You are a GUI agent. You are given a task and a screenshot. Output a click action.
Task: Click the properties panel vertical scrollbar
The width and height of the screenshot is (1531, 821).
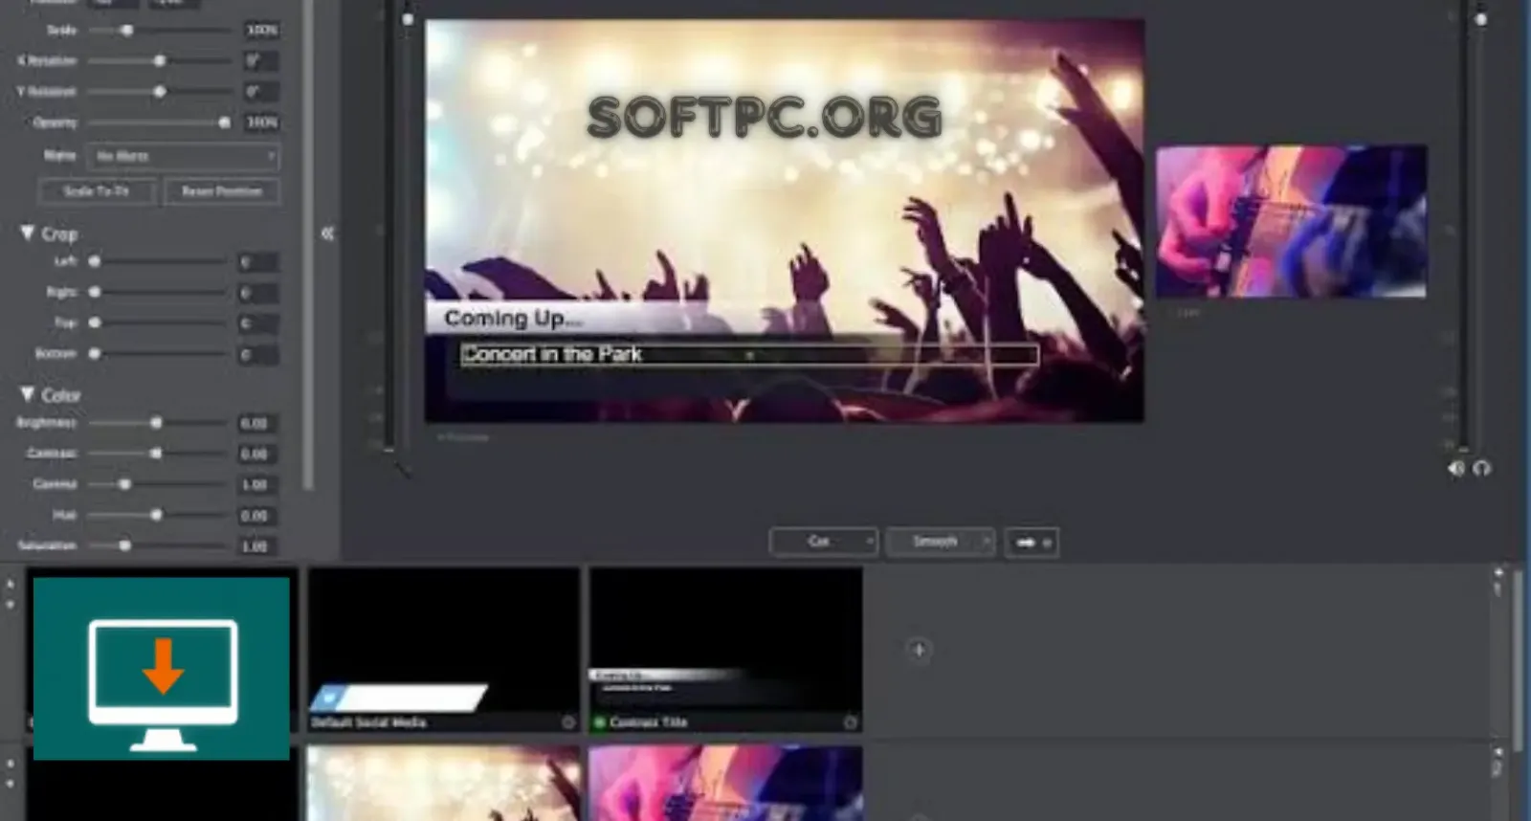308,244
